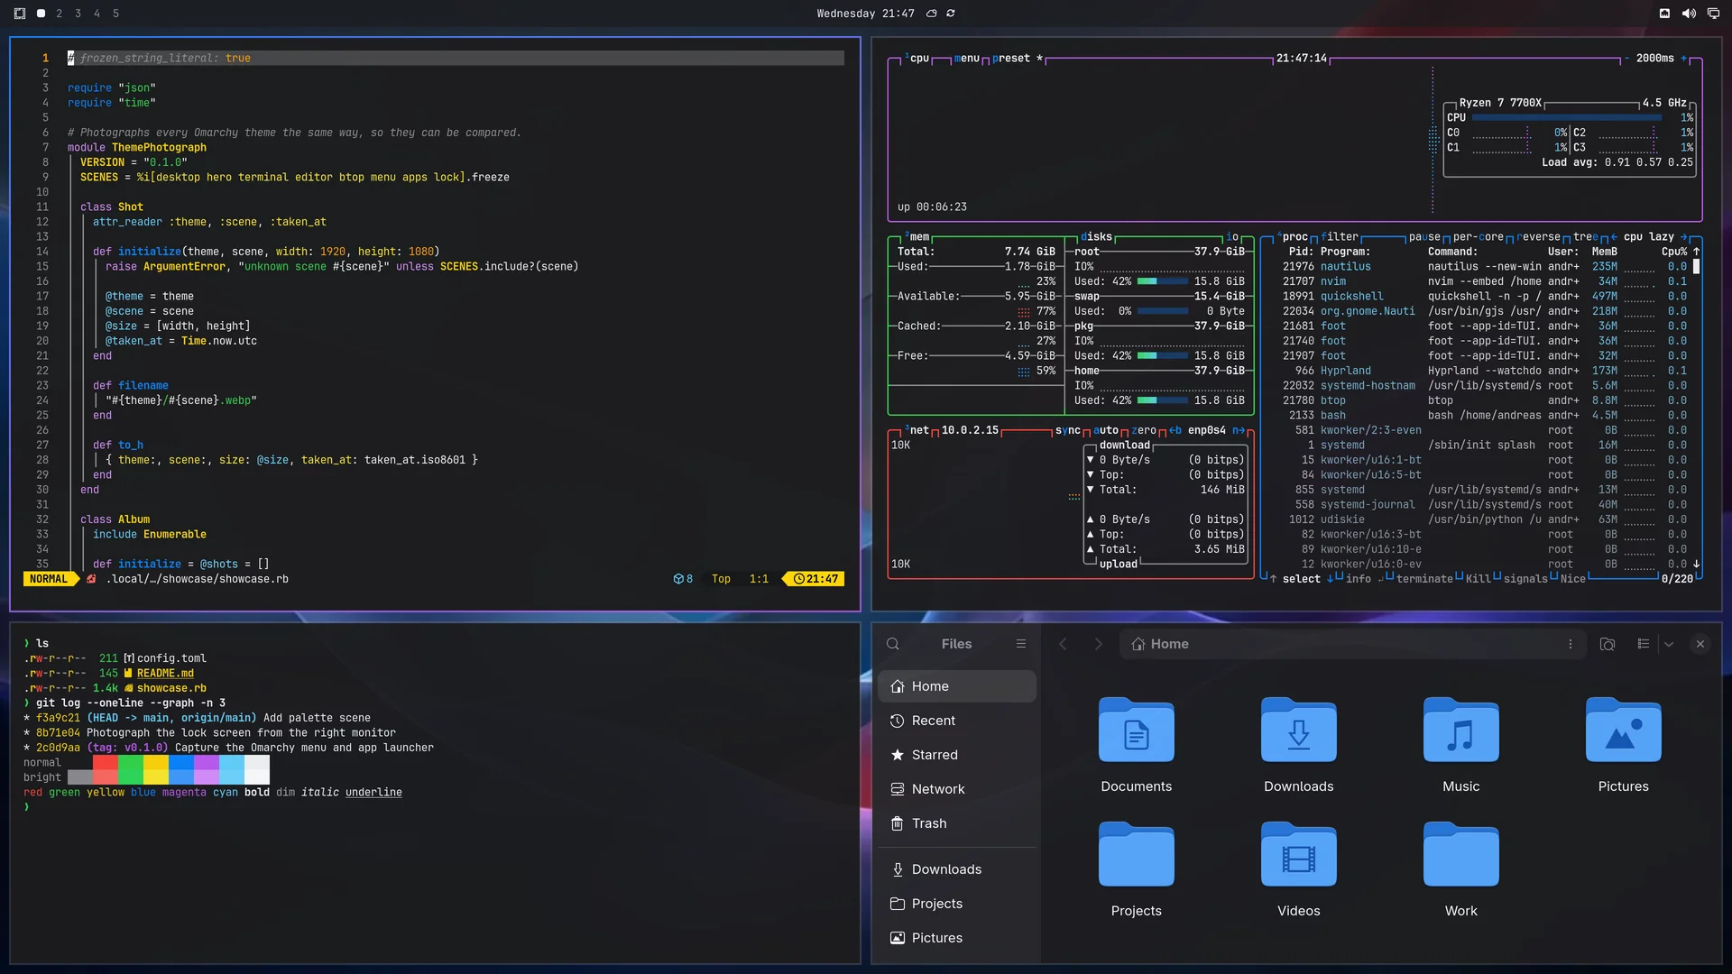The height and width of the screenshot is (974, 1732).
Task: Click the terminate button in btop
Action: [1424, 579]
